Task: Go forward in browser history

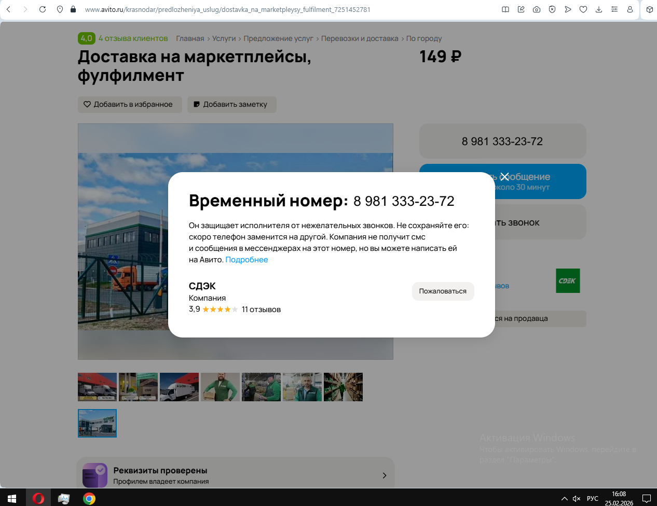Action: pos(25,9)
